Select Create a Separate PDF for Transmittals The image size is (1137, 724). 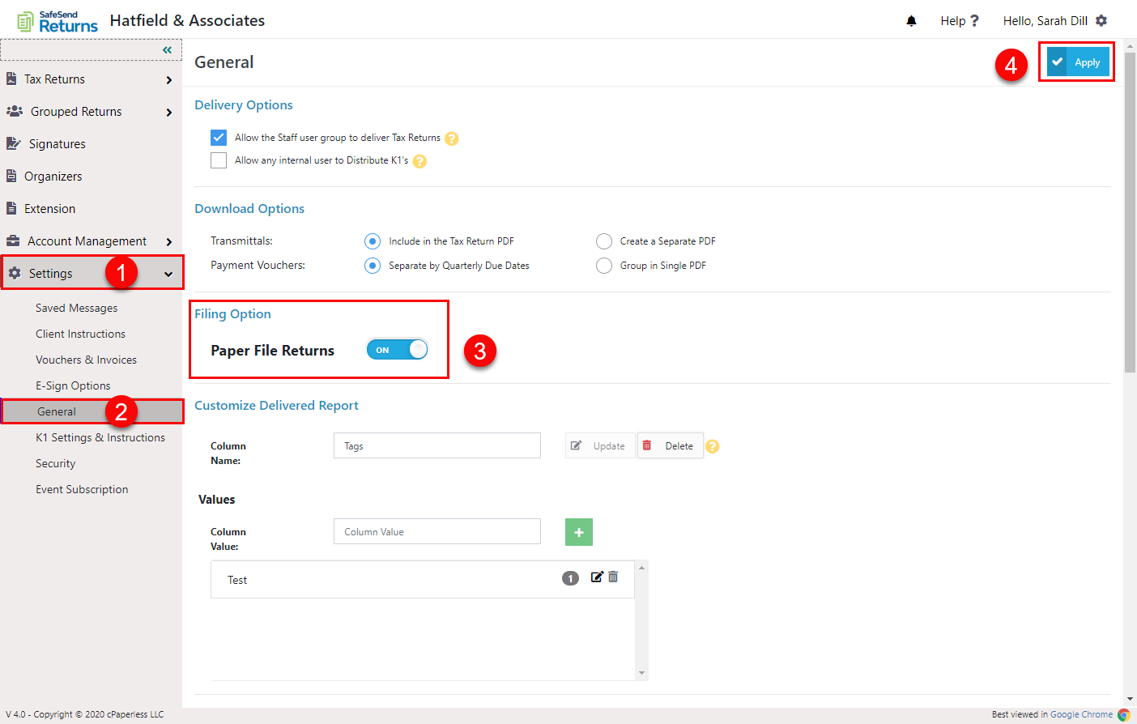click(603, 241)
